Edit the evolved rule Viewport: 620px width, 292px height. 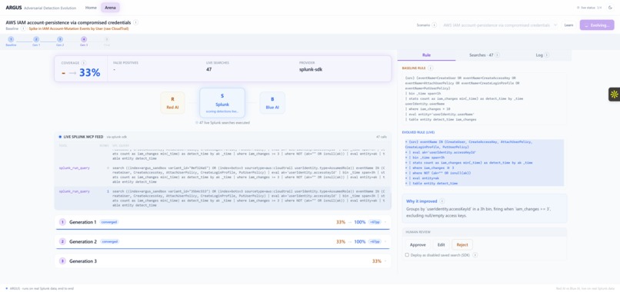click(442, 245)
